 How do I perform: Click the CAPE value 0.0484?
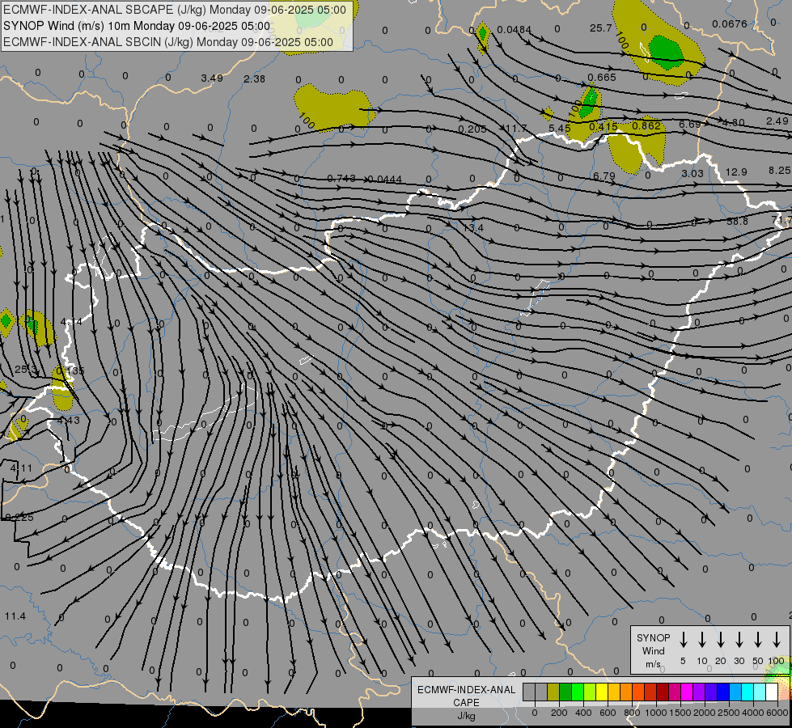pyautogui.click(x=514, y=30)
